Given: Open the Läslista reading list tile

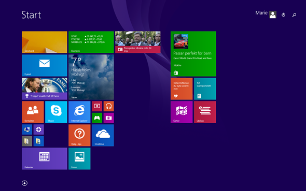Looking at the screenshot, I should point(205,112).
